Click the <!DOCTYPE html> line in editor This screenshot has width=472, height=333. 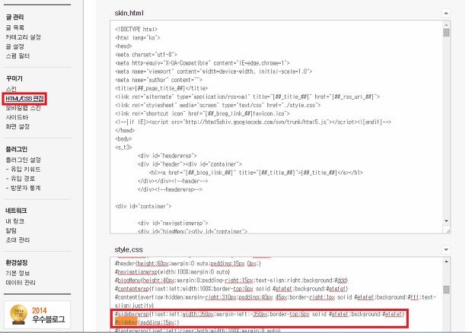136,29
